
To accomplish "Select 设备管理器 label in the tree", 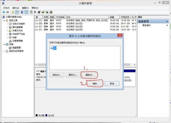I will pos(17,41).
